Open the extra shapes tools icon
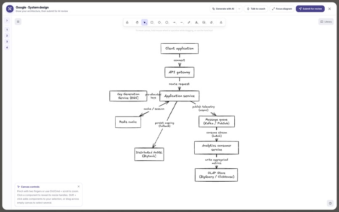The width and height of the screenshot is (339, 212). point(221,22)
